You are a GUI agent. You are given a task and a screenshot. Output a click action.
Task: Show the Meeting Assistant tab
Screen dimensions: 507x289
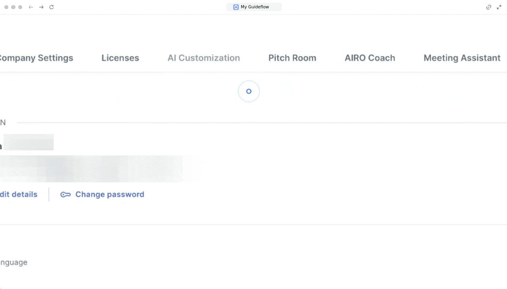click(462, 58)
